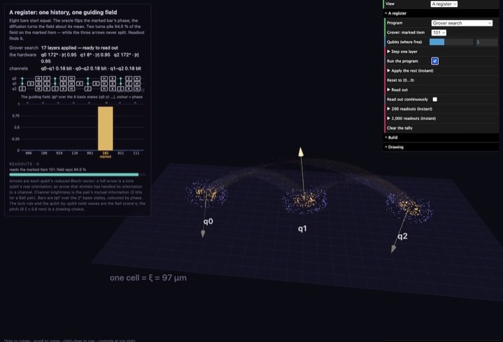Click the teal readout progress bar

(74, 174)
